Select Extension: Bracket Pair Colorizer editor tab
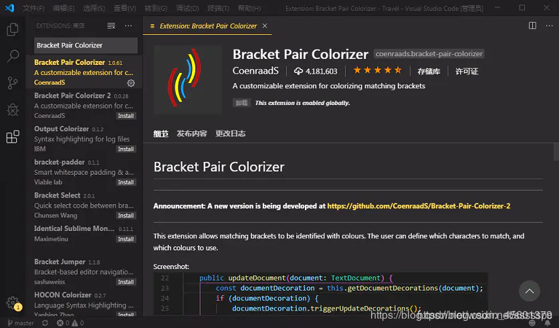 [207, 25]
